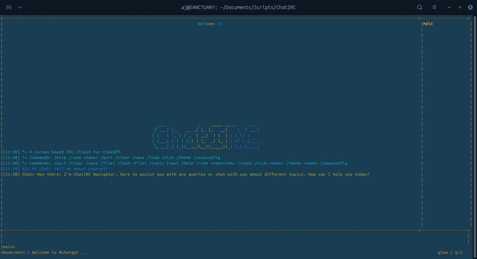Screen dimensions: 477x259
Task: Open a new terminal tab icon
Action: (9, 7)
